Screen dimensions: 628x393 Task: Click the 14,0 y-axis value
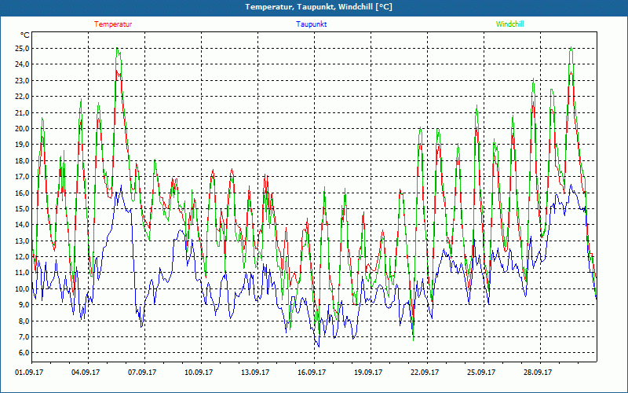(23, 225)
